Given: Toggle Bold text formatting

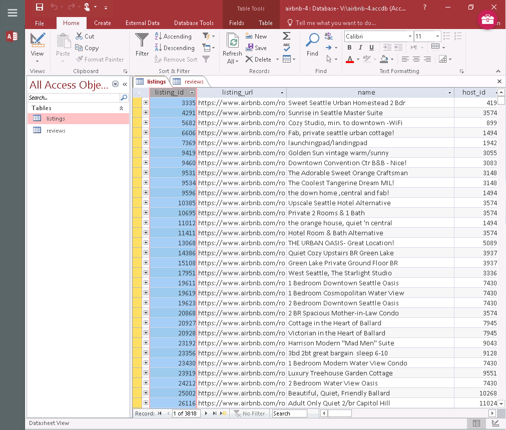Looking at the screenshot, I should point(349,48).
